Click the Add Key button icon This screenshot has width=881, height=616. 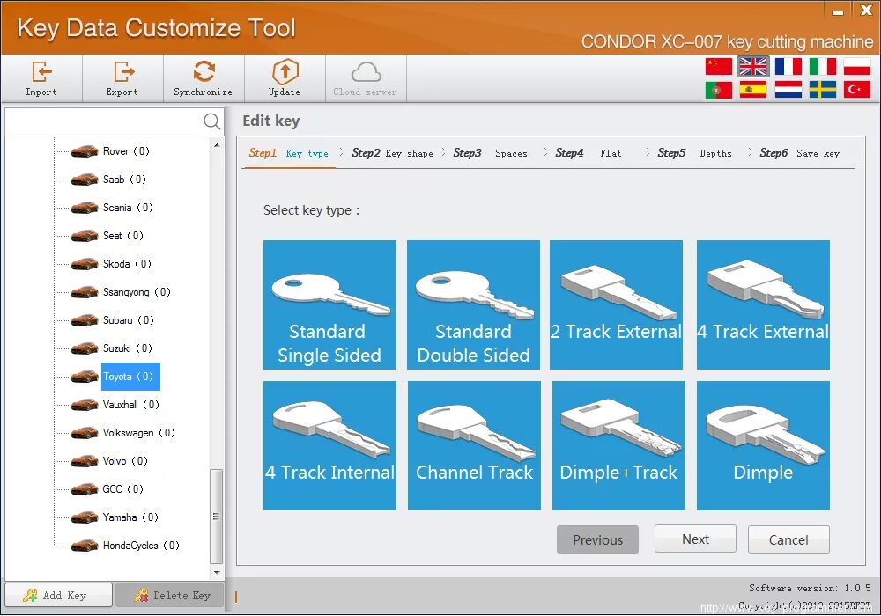click(x=32, y=595)
